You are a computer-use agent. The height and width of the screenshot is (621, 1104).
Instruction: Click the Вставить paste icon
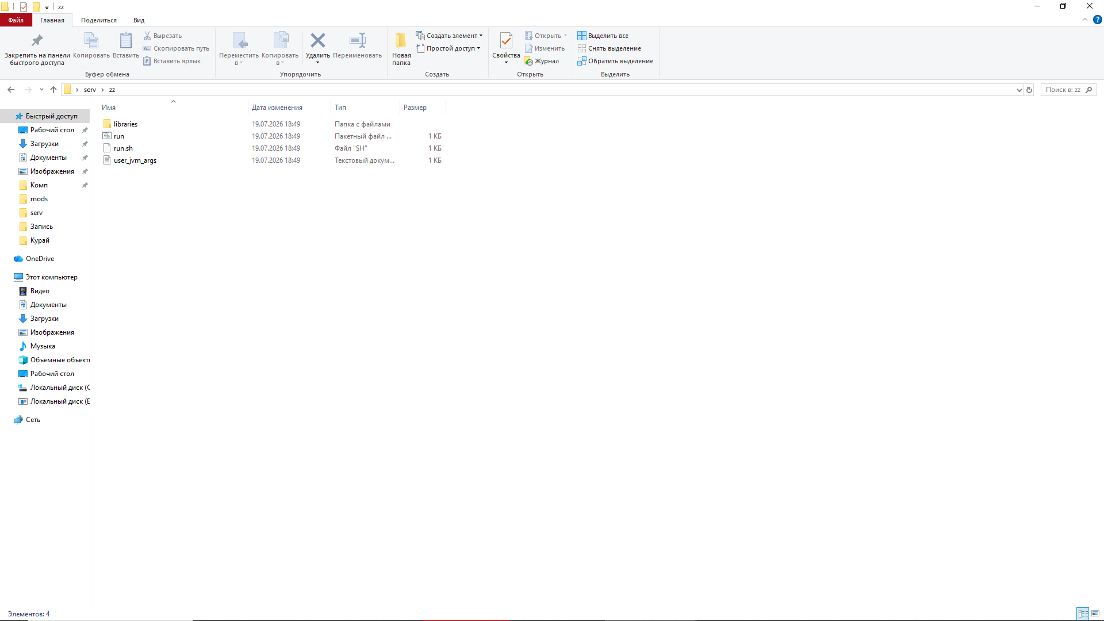pos(125,40)
